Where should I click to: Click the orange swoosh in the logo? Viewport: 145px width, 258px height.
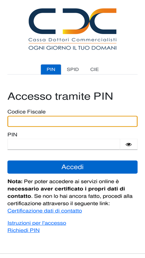click(90, 21)
